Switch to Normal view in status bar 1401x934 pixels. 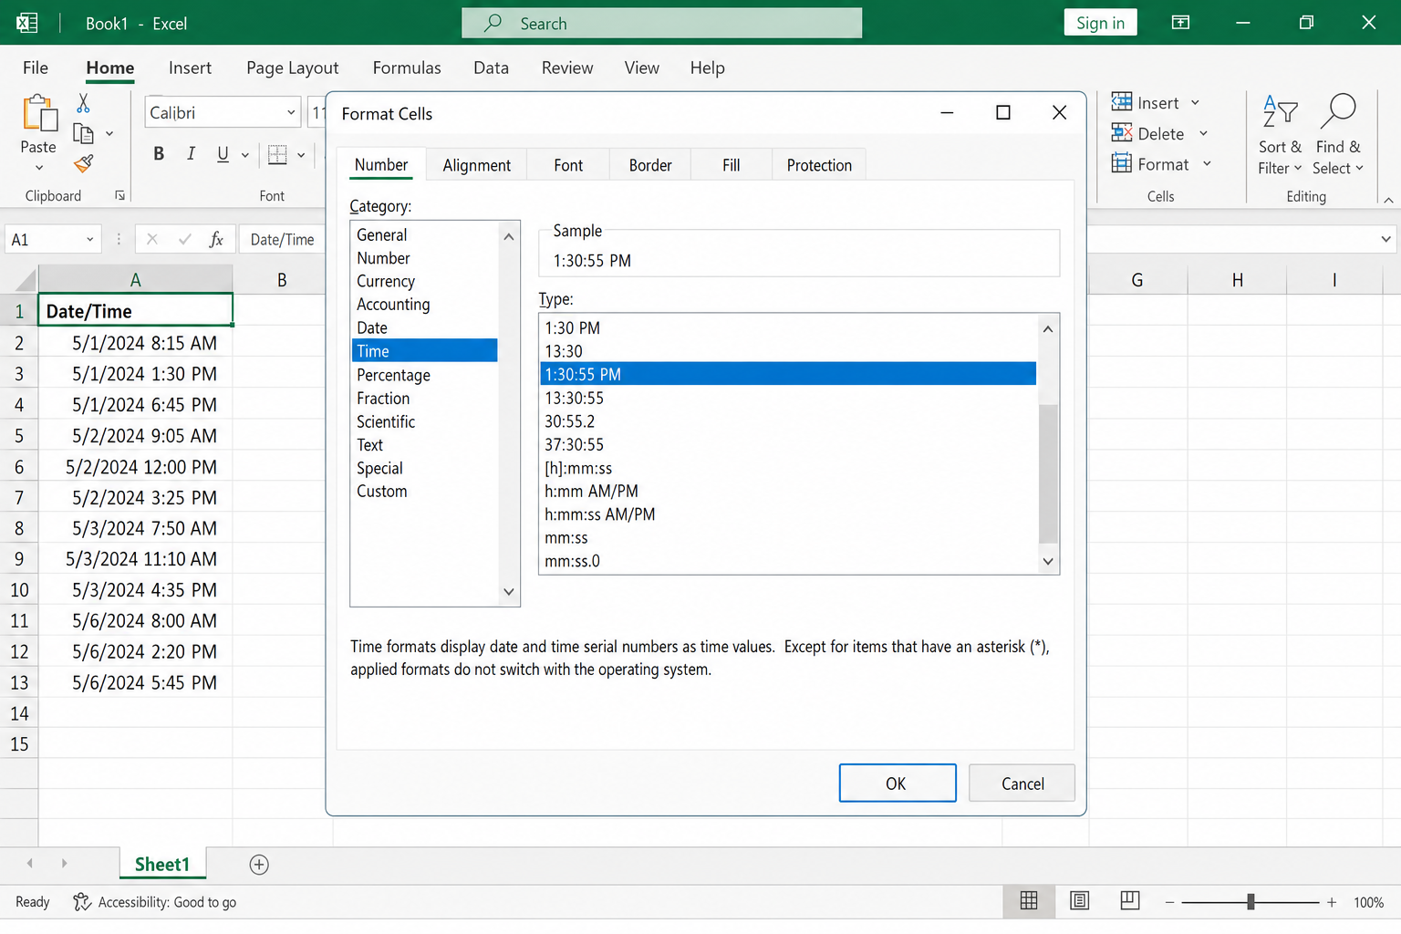[x=1029, y=901]
